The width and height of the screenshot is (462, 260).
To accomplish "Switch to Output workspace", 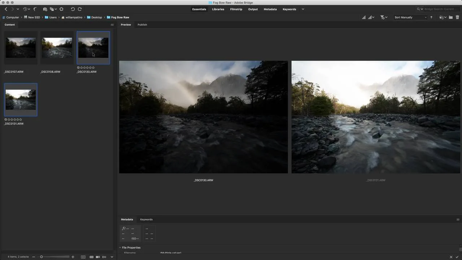I will [x=253, y=9].
